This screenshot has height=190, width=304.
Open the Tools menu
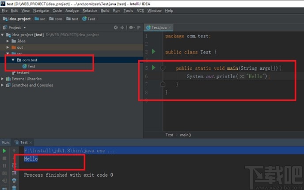tap(128, 11)
